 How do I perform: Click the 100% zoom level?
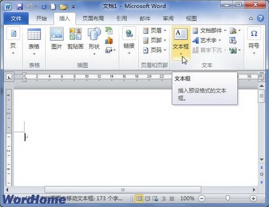coord(187,198)
